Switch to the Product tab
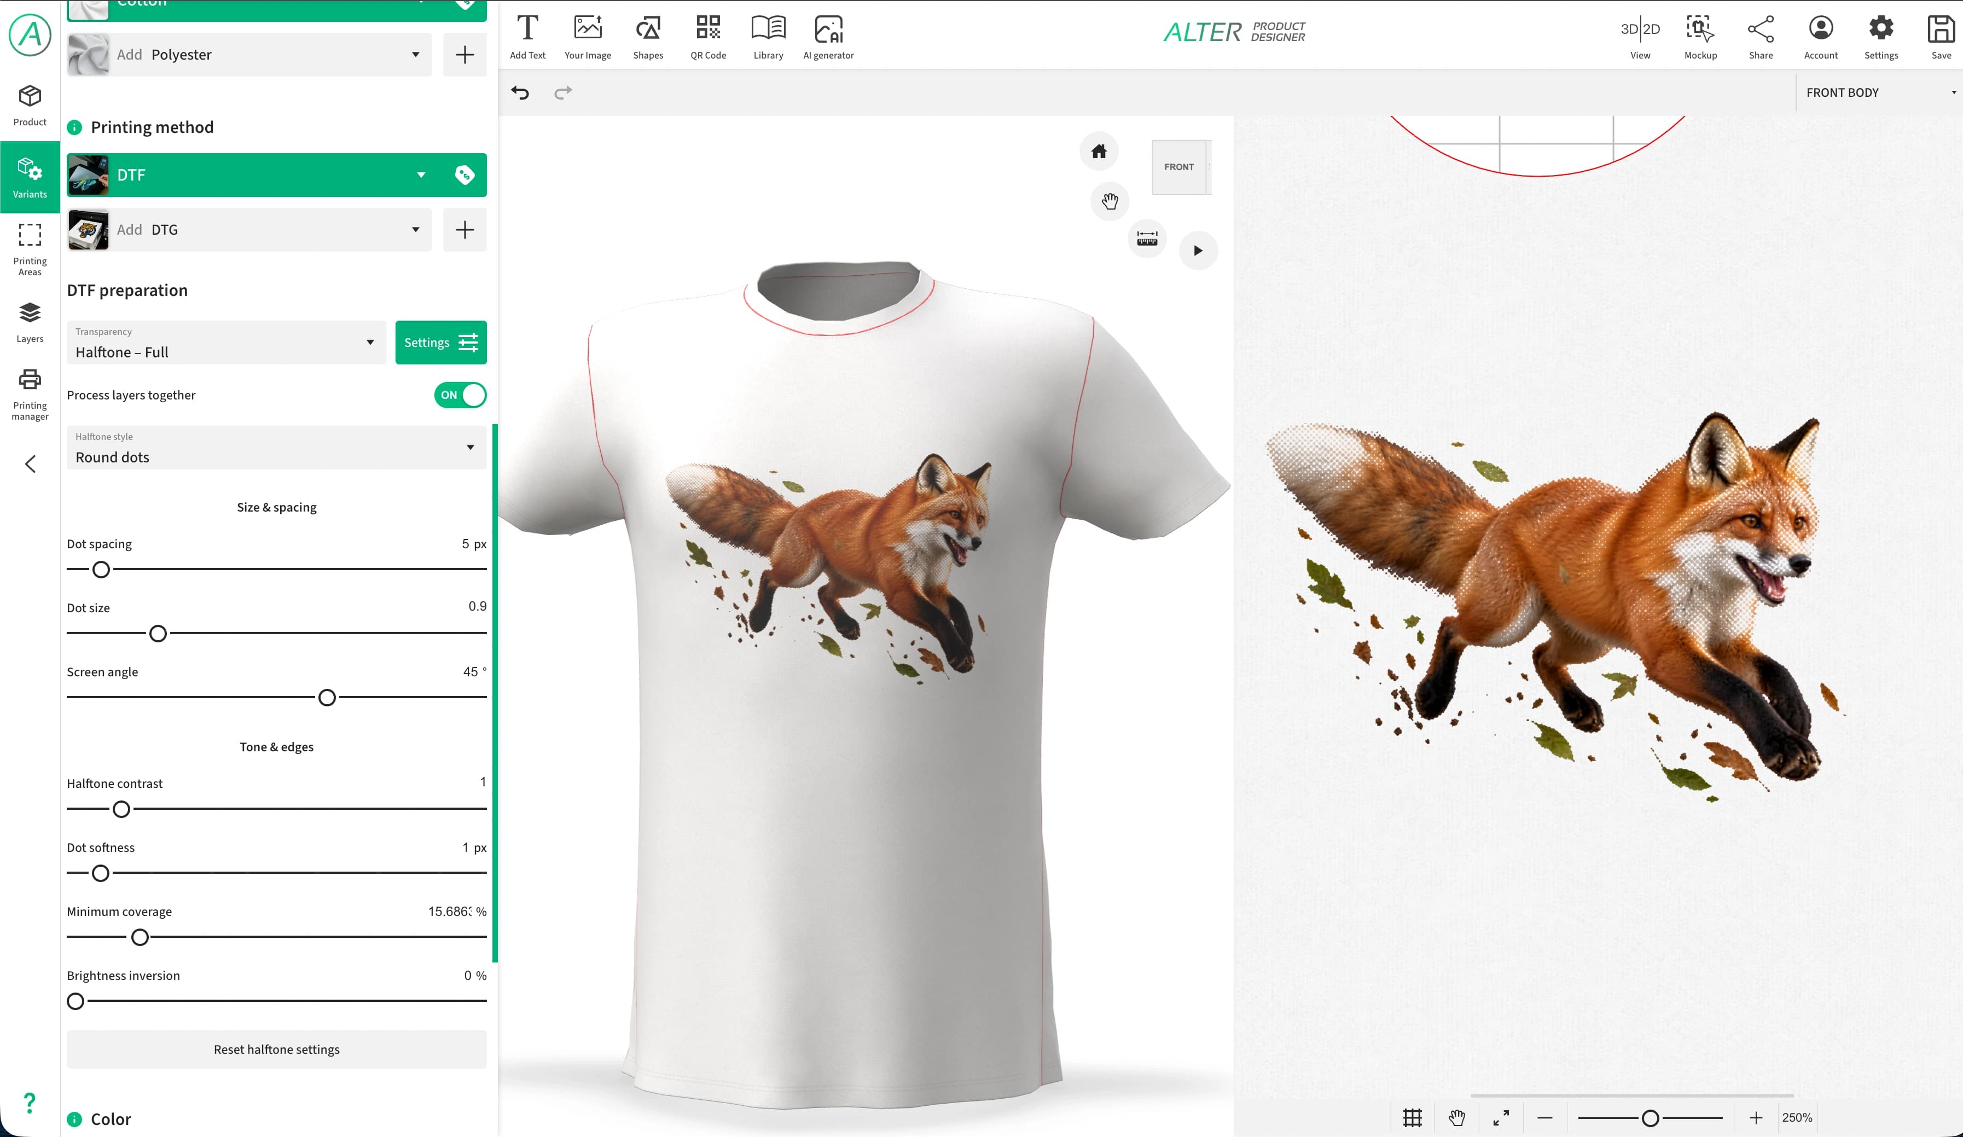 pyautogui.click(x=30, y=105)
